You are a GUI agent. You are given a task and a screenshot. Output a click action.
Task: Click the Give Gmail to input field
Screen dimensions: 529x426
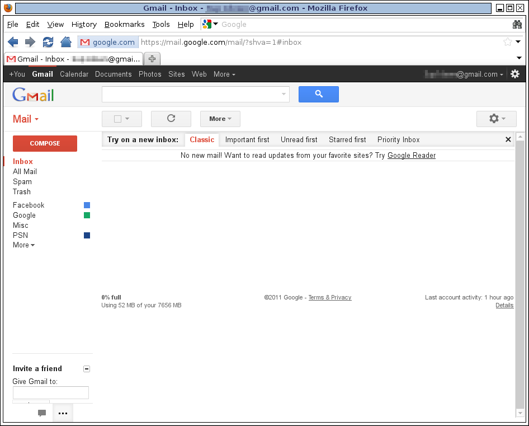click(50, 392)
